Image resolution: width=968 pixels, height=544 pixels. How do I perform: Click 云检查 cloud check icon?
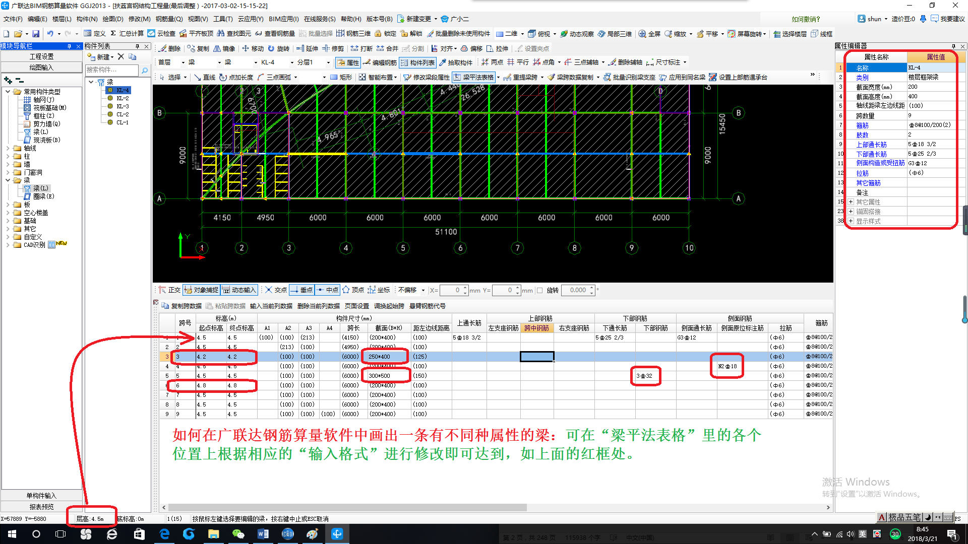(x=161, y=34)
